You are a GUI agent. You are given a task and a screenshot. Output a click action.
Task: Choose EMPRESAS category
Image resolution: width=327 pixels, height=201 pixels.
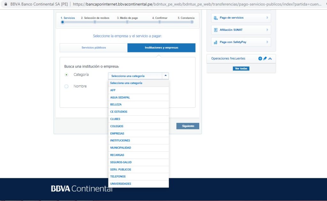tap(139, 133)
